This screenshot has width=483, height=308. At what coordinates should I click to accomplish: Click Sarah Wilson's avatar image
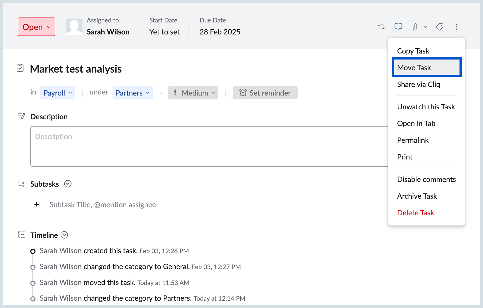74,27
